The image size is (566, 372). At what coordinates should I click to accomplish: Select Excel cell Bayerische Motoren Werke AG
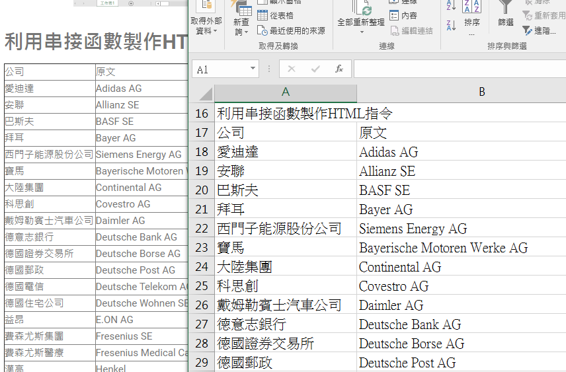point(462,248)
